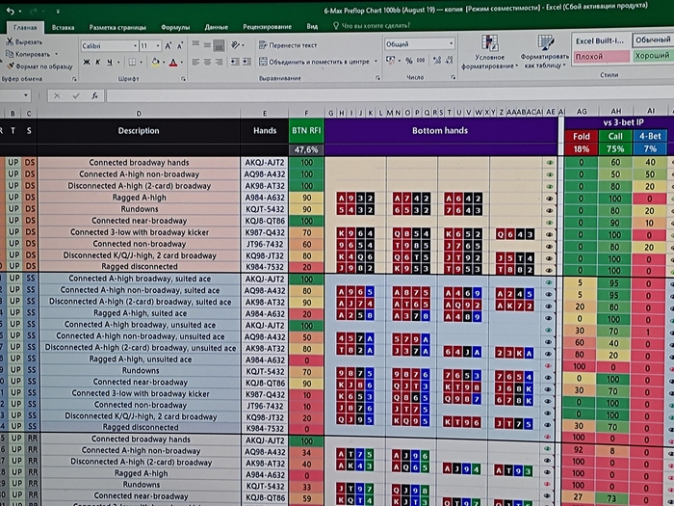Toggle eye icon in 'Disconnected A-high (2-card) broadway, suited ace' row

click(x=550, y=306)
